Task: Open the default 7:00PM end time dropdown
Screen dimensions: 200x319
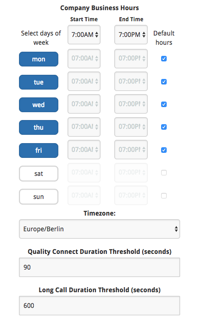Action: pyautogui.click(x=131, y=35)
